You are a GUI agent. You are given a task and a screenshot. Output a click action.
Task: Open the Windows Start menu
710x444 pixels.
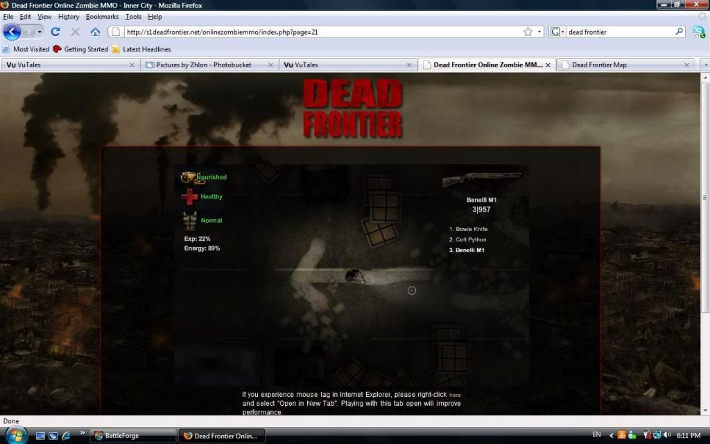(17, 436)
